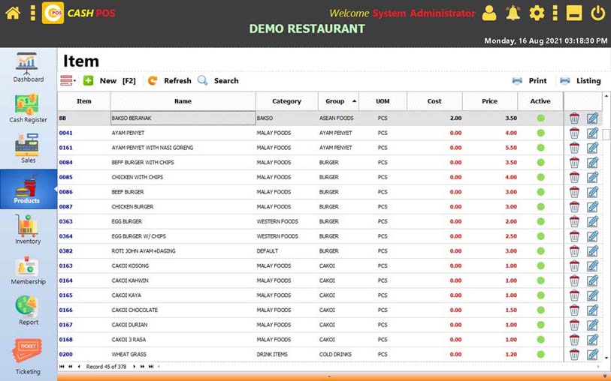Open the red list-view dropdown in toolbar
The height and width of the screenshot is (381, 611).
click(x=68, y=81)
